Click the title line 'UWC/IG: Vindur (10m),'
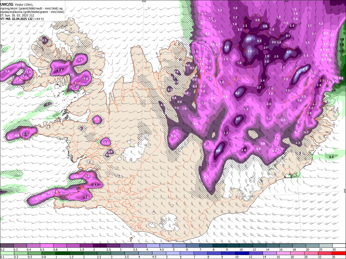Viewport: 346px width, 259px height. click(16, 5)
